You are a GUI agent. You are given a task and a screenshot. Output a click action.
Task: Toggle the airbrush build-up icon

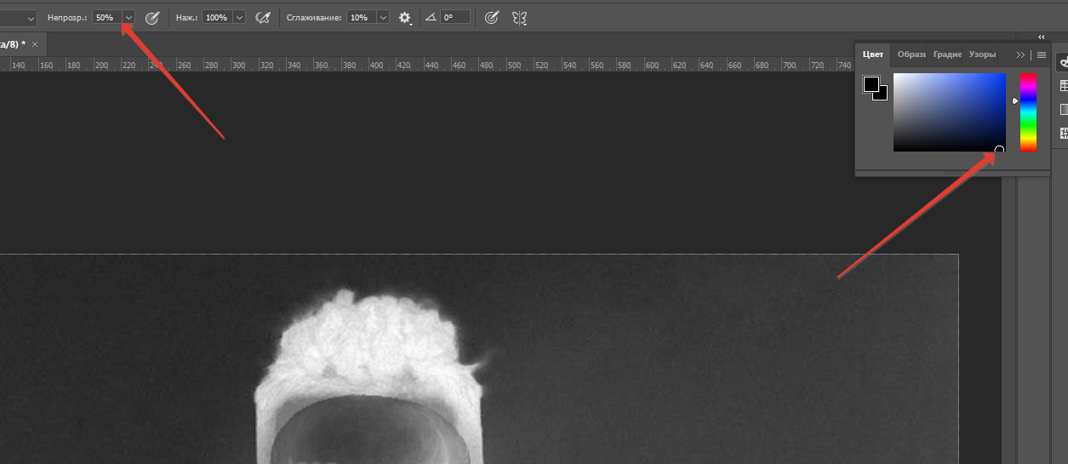point(264,17)
